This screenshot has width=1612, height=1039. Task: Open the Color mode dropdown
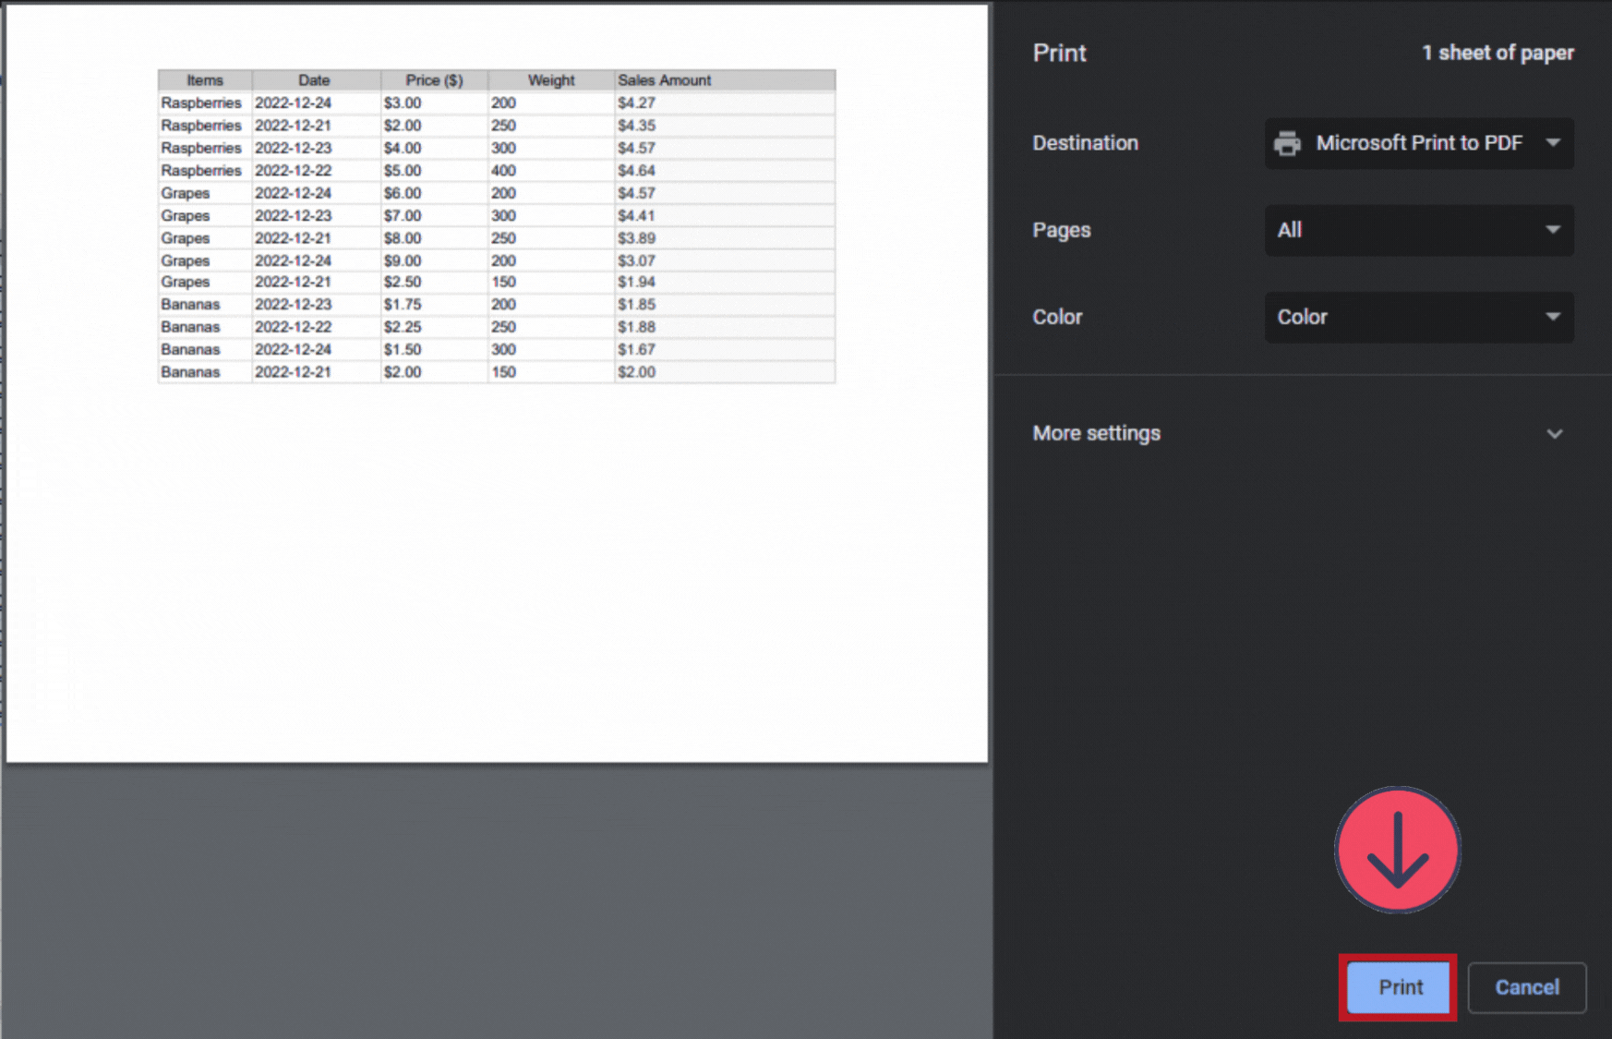tap(1419, 317)
